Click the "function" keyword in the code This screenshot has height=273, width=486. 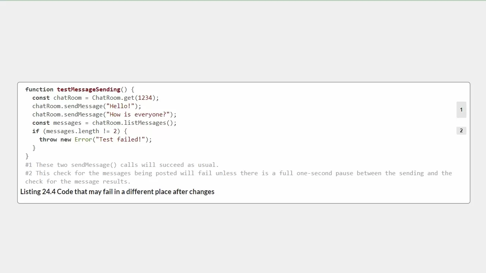pyautogui.click(x=39, y=89)
